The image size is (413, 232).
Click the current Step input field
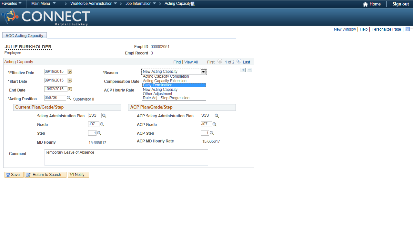pos(92,133)
